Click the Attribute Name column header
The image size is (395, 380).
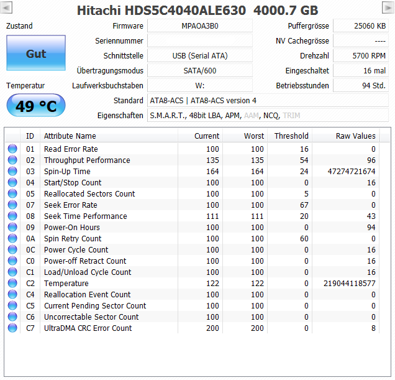(109, 136)
